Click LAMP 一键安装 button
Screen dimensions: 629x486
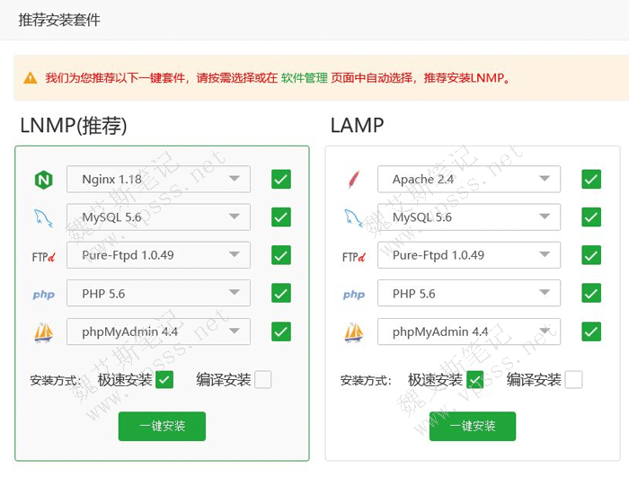tap(473, 426)
